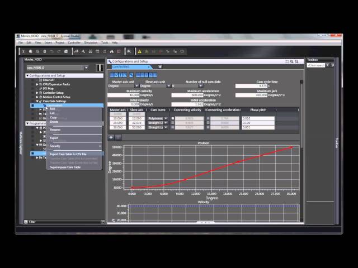Click the editor's vertical scrollbar
Screen dimensions: 358x268
(x=302, y=114)
